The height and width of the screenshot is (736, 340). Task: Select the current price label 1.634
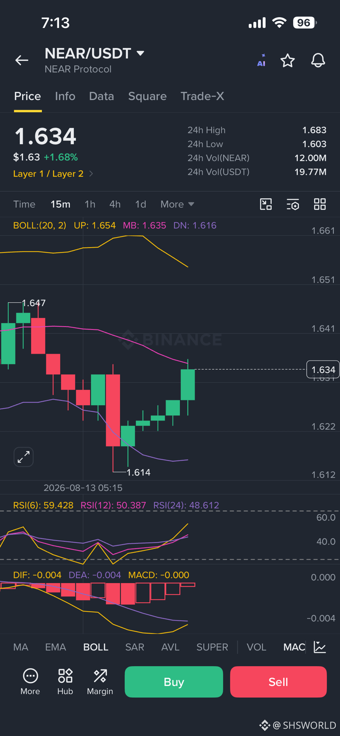323,370
